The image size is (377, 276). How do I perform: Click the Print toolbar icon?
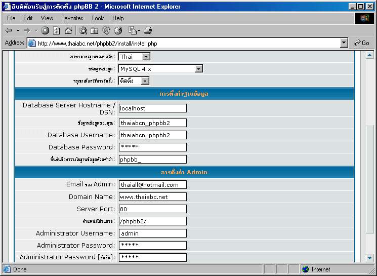(x=147, y=30)
